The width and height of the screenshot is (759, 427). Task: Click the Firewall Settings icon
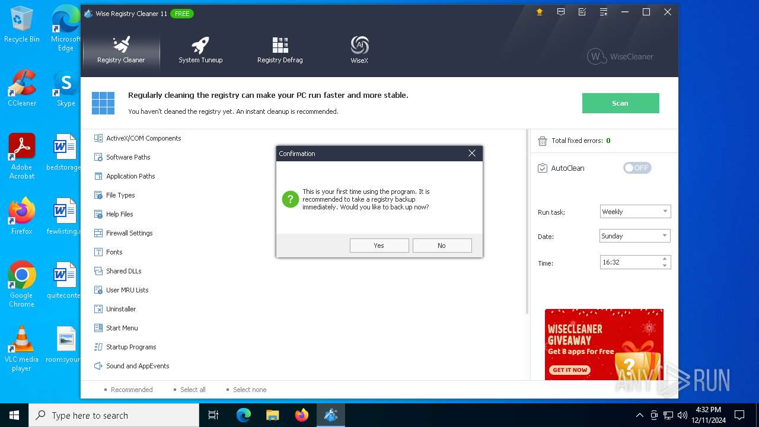(98, 233)
